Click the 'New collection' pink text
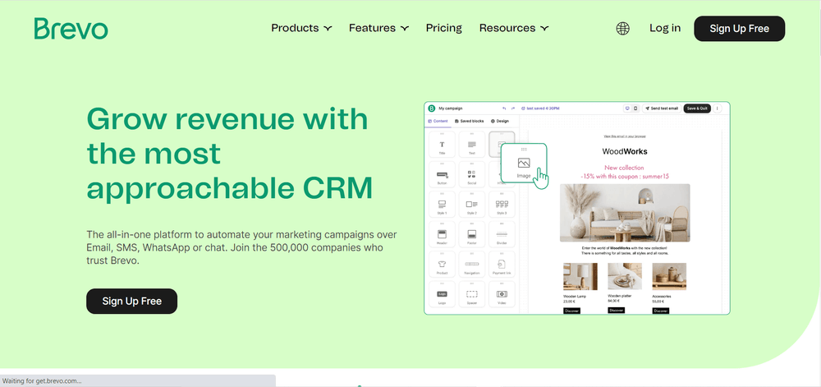Viewport: 821px width, 387px height. point(624,168)
